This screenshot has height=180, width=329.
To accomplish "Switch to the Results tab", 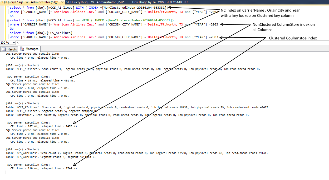I will point(9,49).
